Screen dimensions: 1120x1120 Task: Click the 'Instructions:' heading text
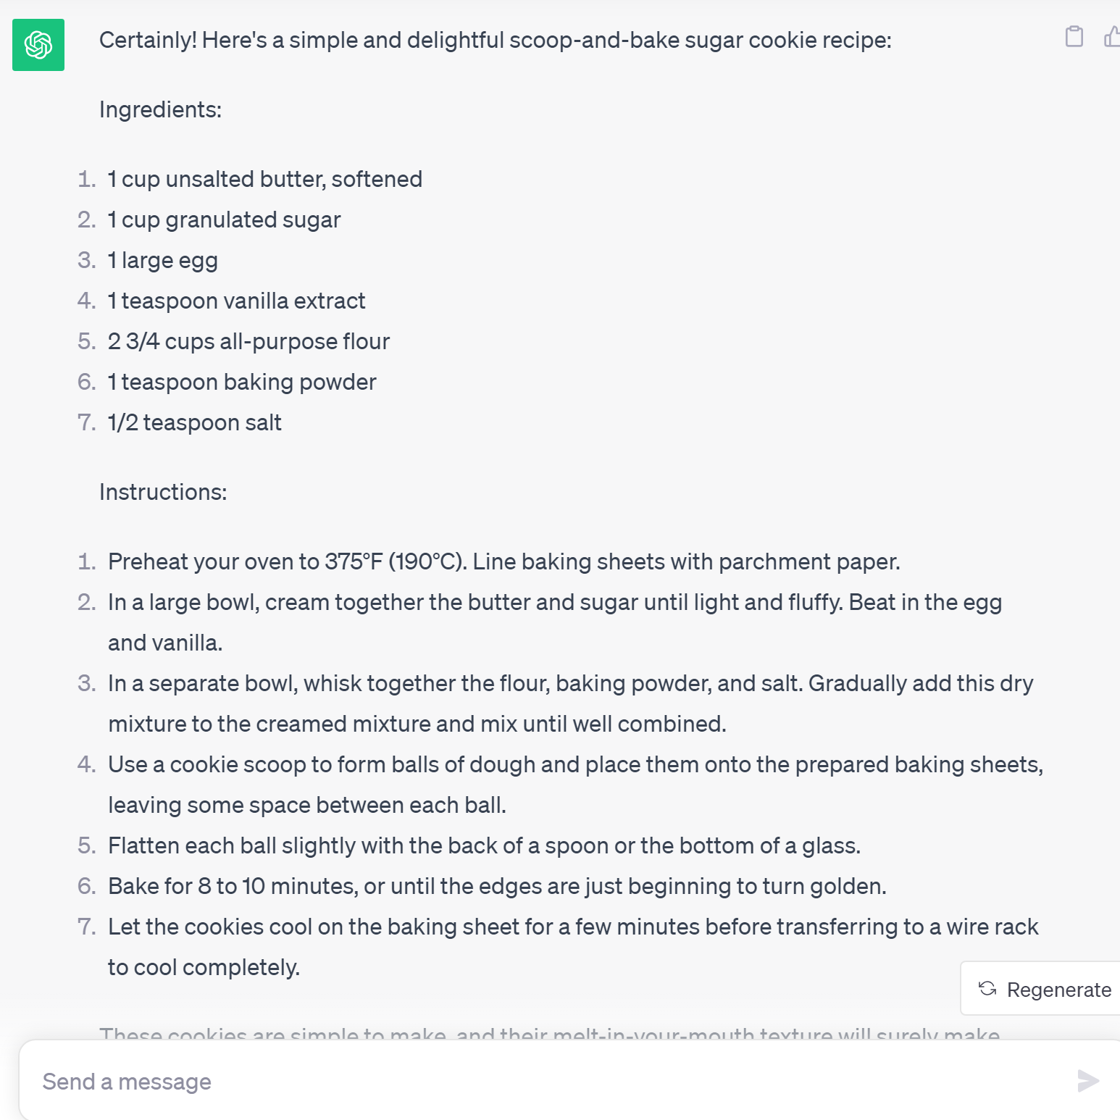pos(163,492)
